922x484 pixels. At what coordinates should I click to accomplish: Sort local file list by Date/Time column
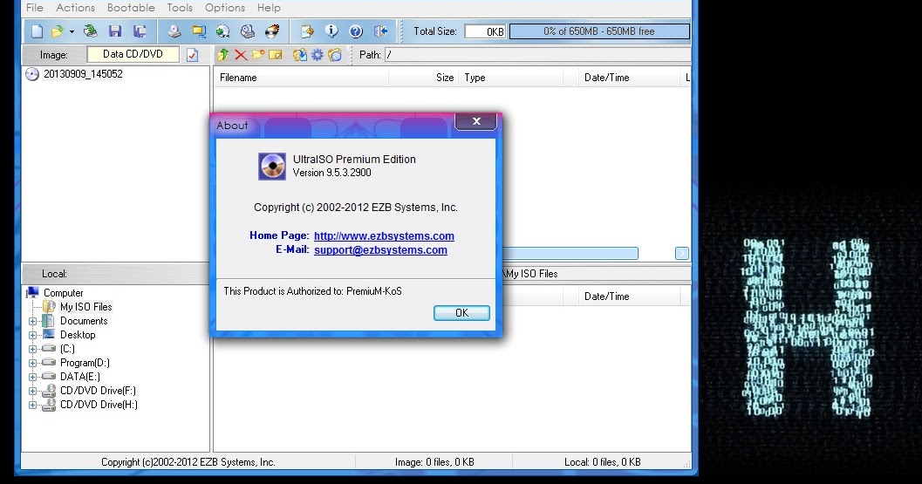coord(630,297)
